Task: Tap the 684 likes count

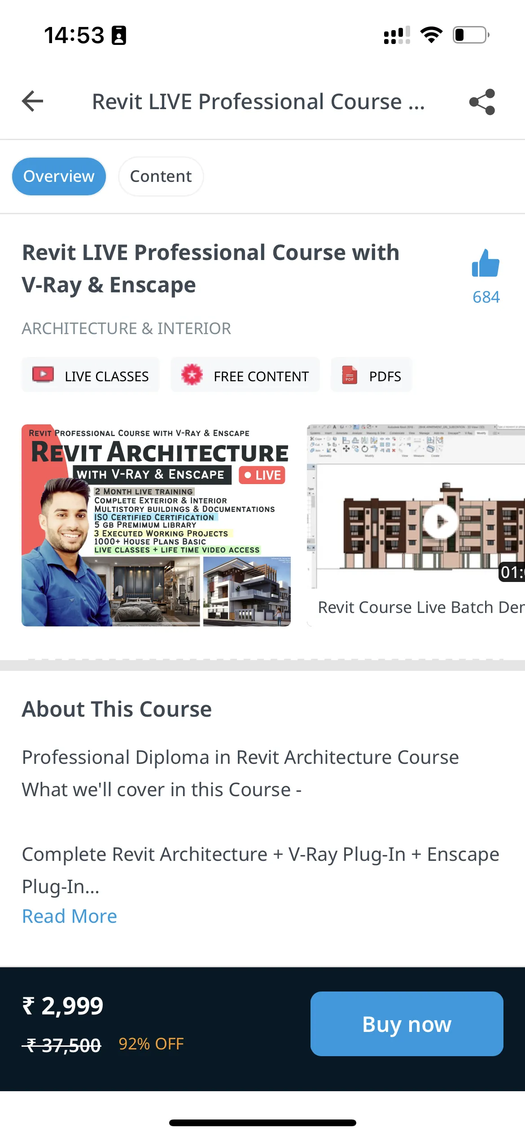Action: pyautogui.click(x=486, y=297)
